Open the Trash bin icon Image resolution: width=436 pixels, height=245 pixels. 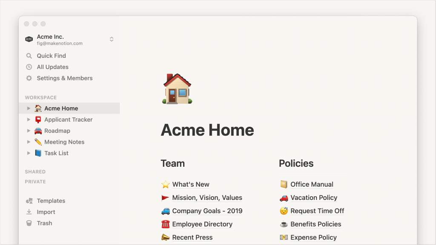29,223
